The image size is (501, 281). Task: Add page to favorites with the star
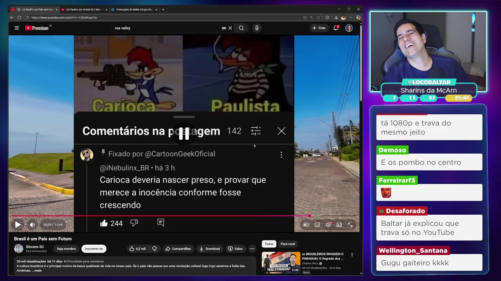318,18
